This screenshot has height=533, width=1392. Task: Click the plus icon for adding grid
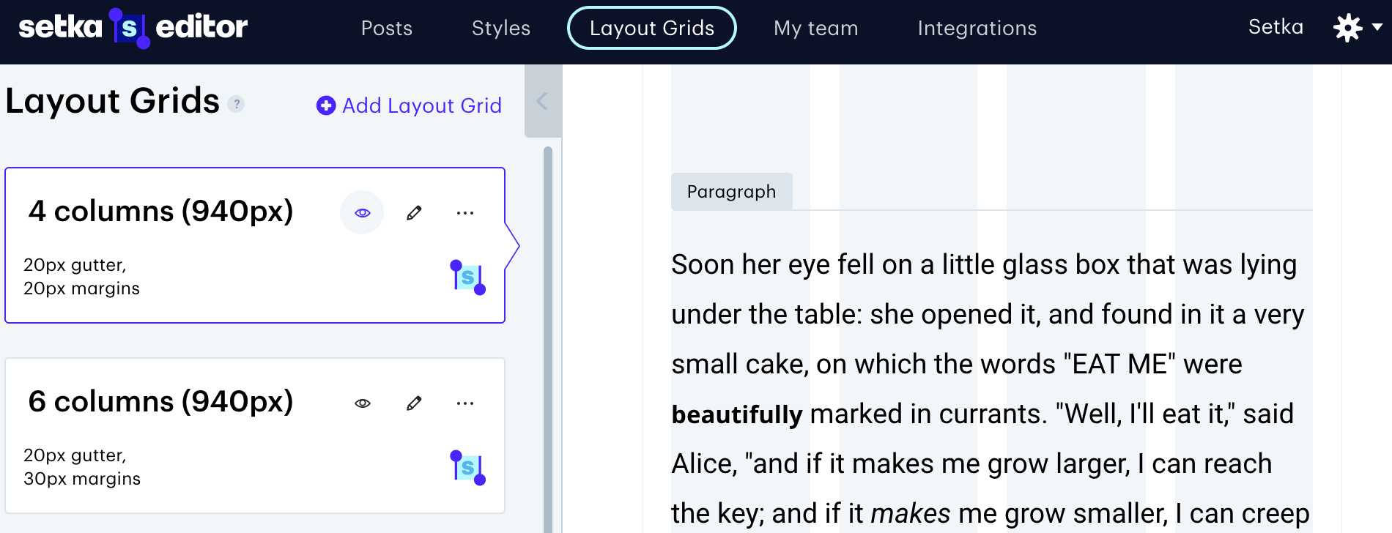tap(325, 105)
